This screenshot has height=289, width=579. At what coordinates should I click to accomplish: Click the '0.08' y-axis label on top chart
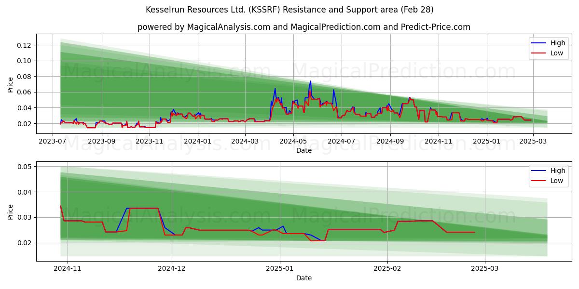(24, 77)
